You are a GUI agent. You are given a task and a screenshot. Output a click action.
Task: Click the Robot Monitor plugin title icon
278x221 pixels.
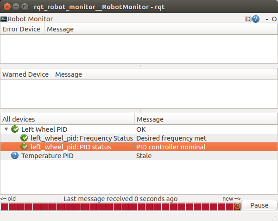pos(4,19)
